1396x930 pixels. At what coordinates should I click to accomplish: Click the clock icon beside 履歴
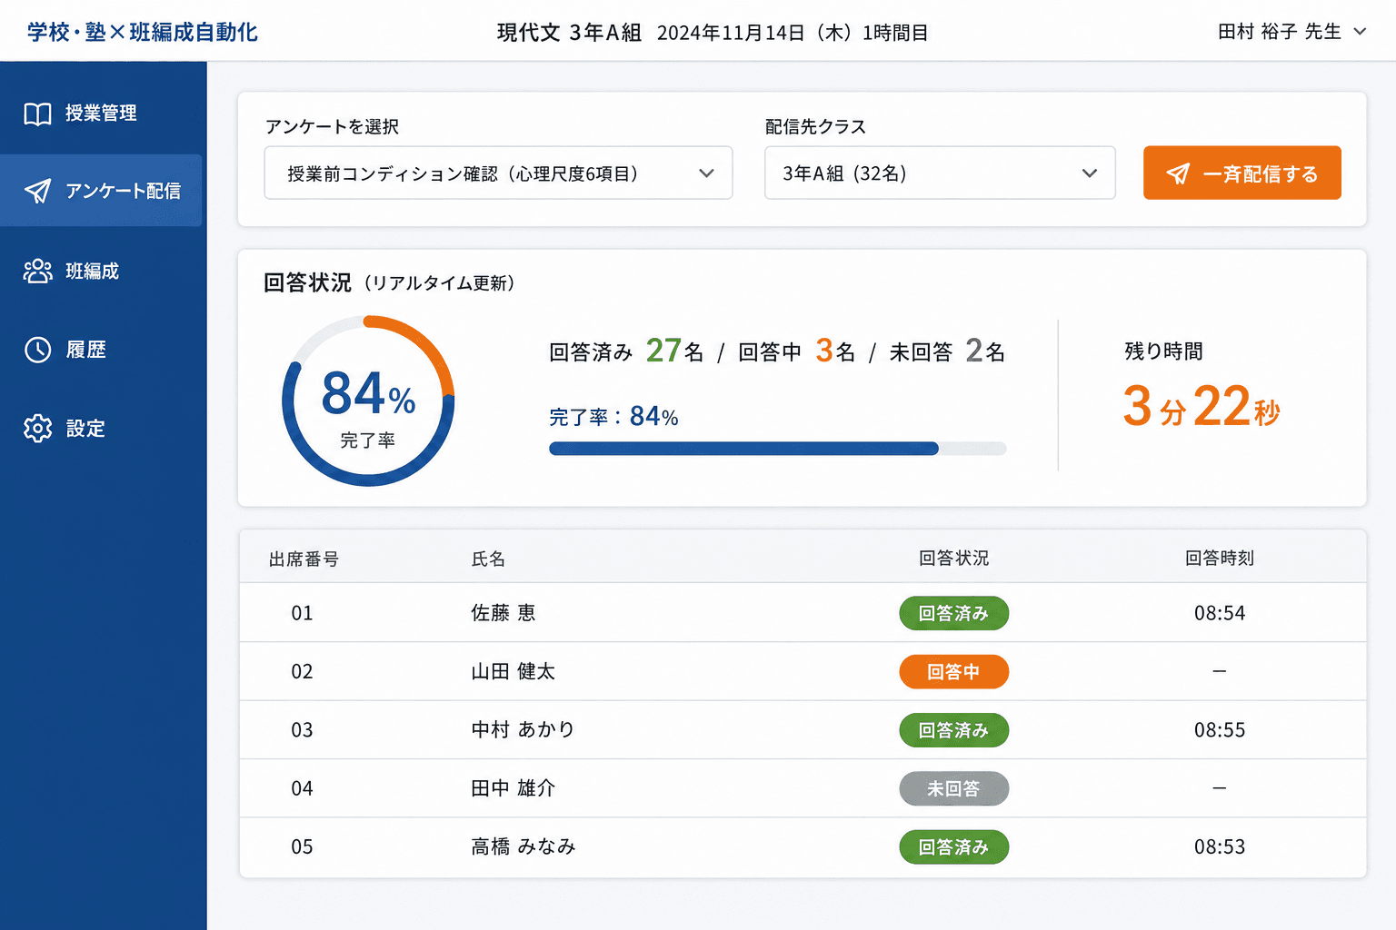37,350
